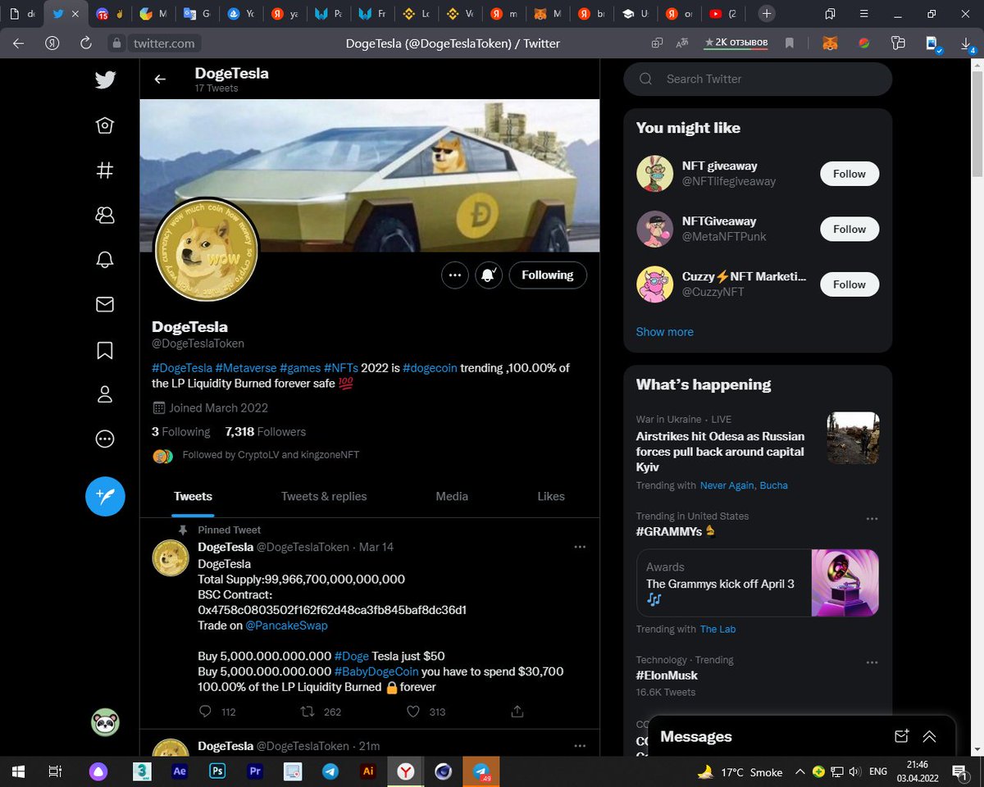Open The Grammys kick off April 3 card
This screenshot has height=787, width=984.
pyautogui.click(x=758, y=583)
